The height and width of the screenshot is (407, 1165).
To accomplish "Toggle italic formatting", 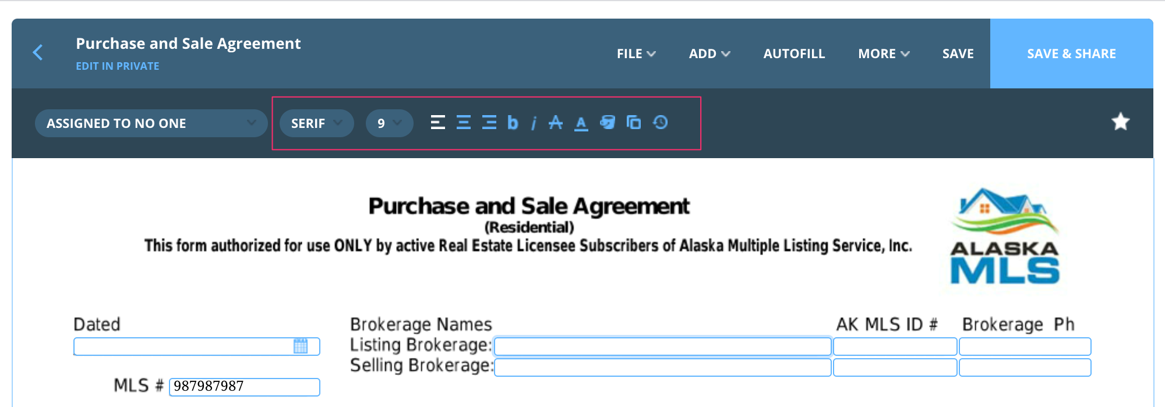I will (x=534, y=123).
